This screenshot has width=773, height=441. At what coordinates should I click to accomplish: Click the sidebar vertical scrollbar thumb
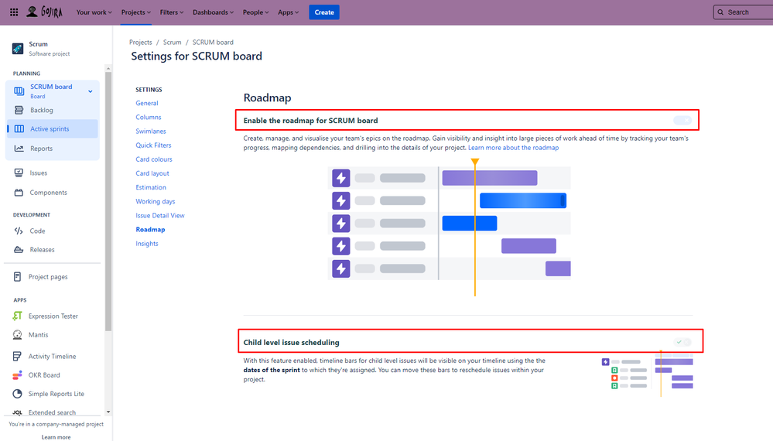click(108, 201)
